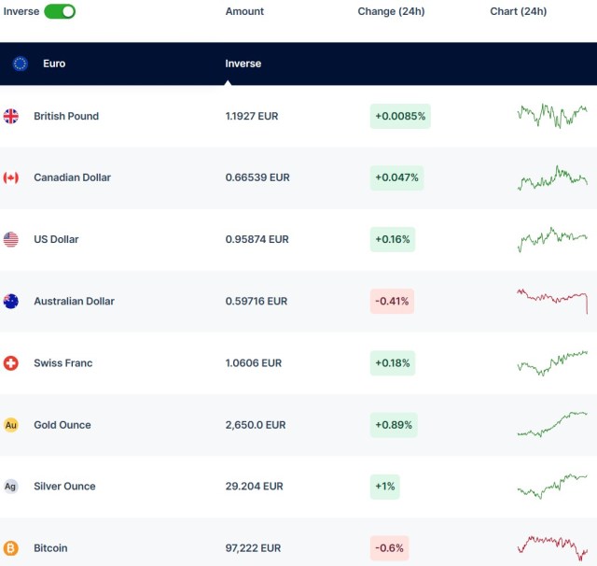Click the British Pound flag icon
The image size is (597, 566).
tap(11, 116)
